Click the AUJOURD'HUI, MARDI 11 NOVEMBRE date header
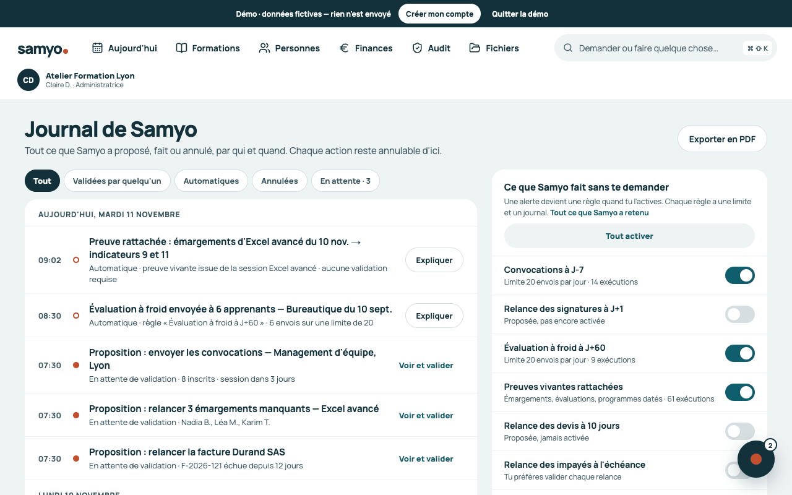 click(x=109, y=214)
